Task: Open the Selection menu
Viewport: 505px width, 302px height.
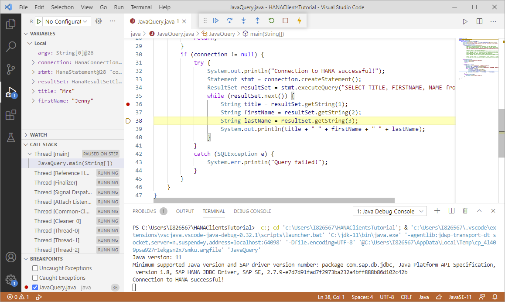Action: tap(62, 7)
